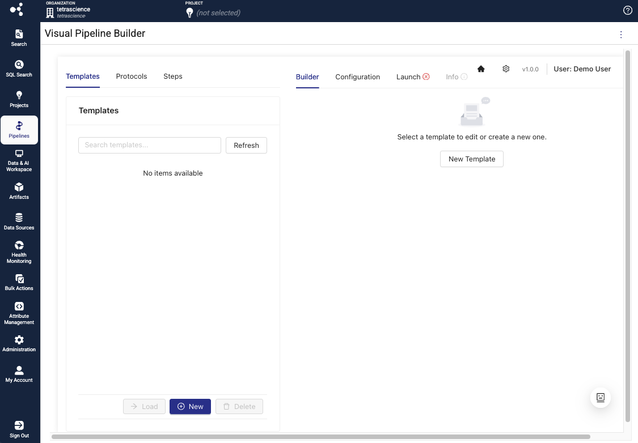Screen dimensions: 638x443
Task: Select Pipelines in the sidebar
Action: pos(19,130)
